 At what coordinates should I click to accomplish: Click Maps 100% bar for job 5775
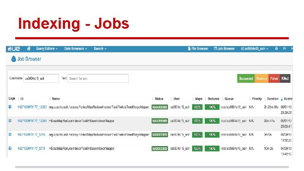[x=197, y=149]
